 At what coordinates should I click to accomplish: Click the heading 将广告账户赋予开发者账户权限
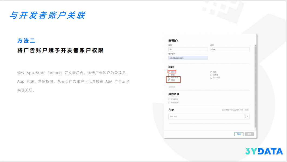[x=61, y=50]
